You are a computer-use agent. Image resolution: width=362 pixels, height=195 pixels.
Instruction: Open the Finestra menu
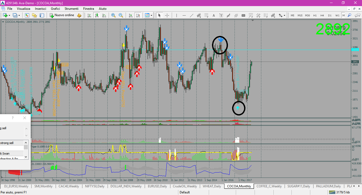coord(89,8)
